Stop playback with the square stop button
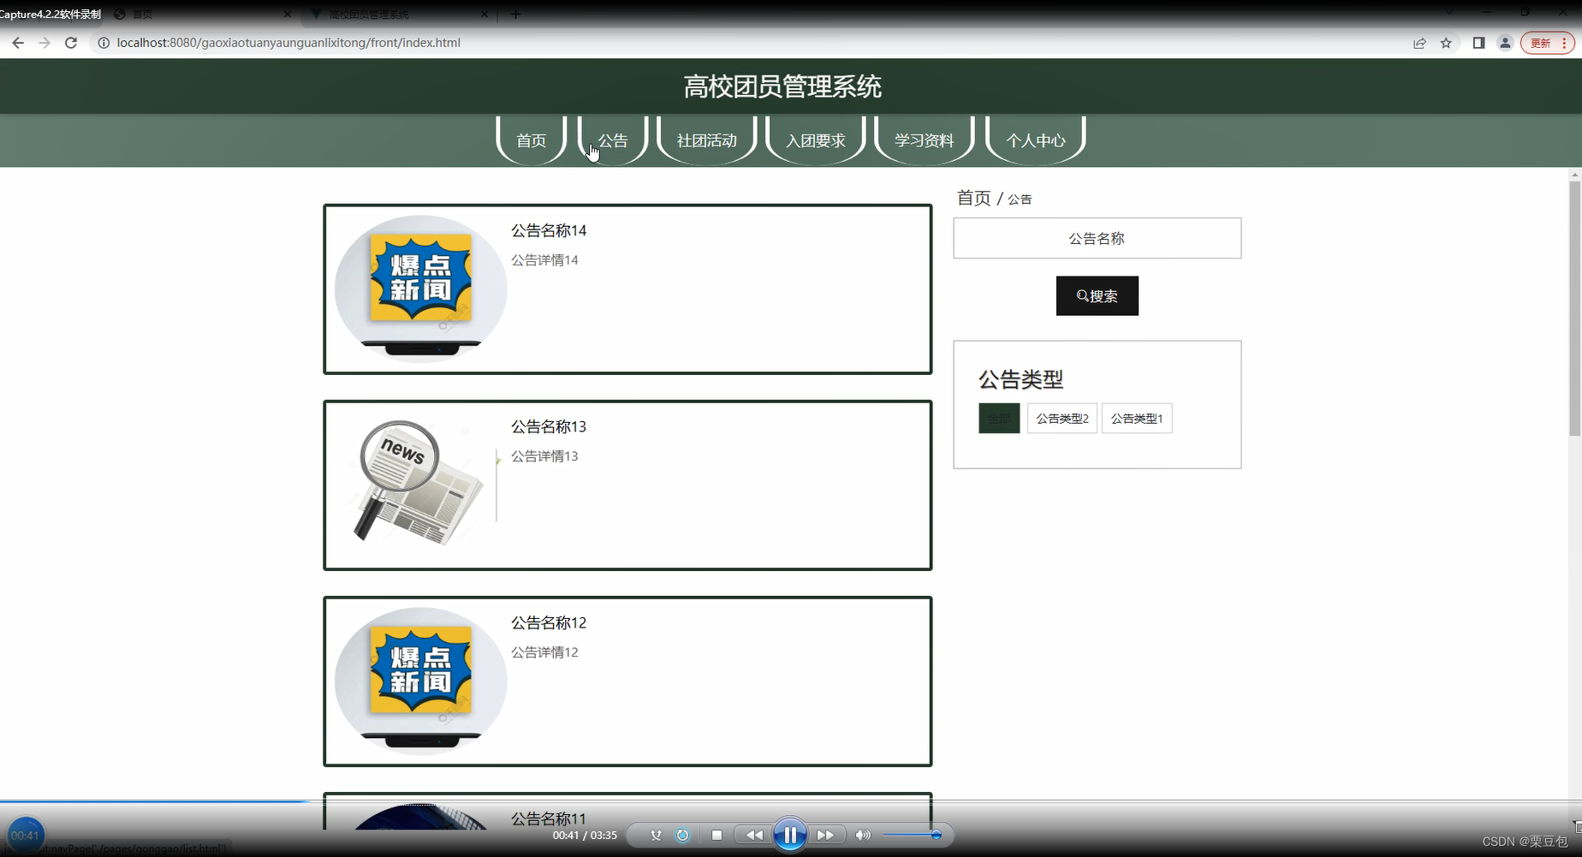 pos(717,835)
